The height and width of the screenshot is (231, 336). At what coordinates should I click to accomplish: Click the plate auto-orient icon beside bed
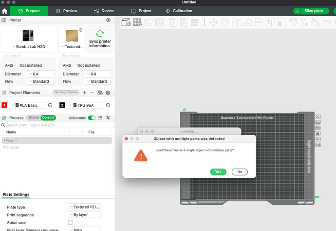[x=317, y=122]
